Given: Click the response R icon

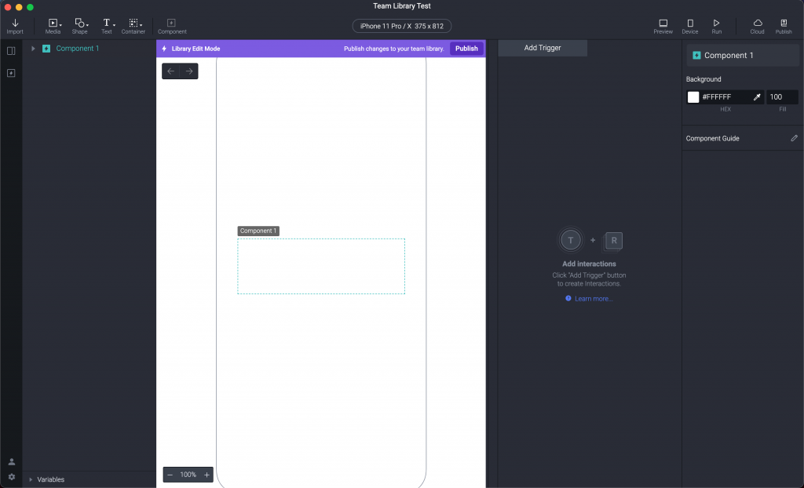Looking at the screenshot, I should 613,241.
